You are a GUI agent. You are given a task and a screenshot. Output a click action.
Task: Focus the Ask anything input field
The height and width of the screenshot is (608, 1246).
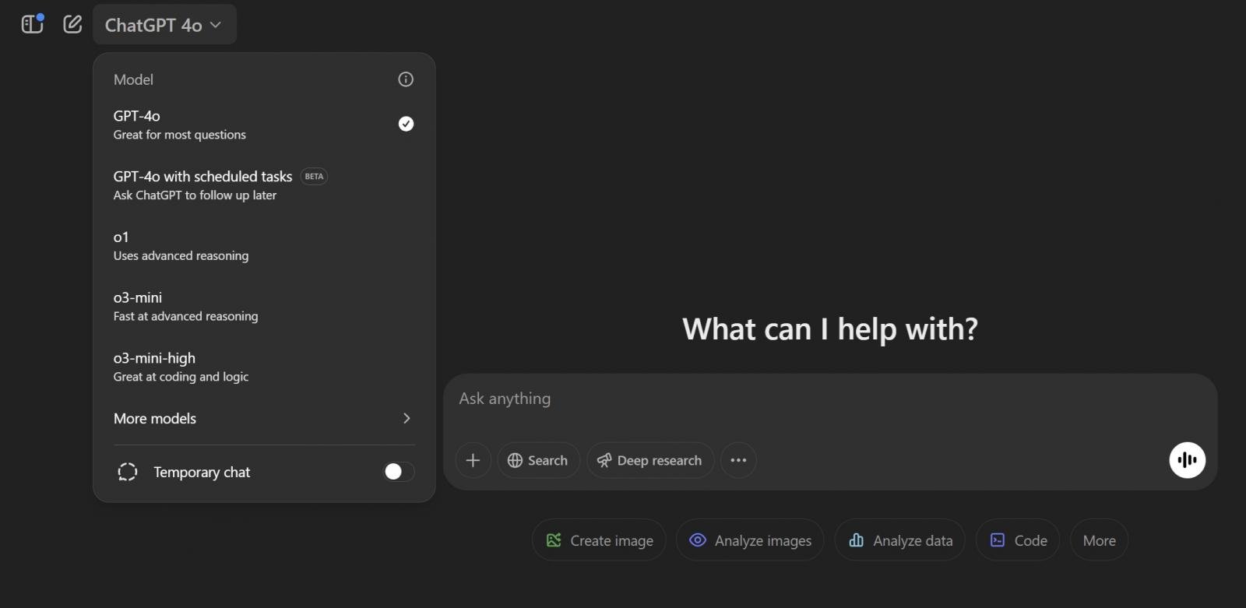coord(830,399)
